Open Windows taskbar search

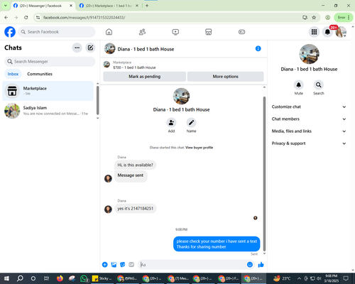(x=20, y=278)
